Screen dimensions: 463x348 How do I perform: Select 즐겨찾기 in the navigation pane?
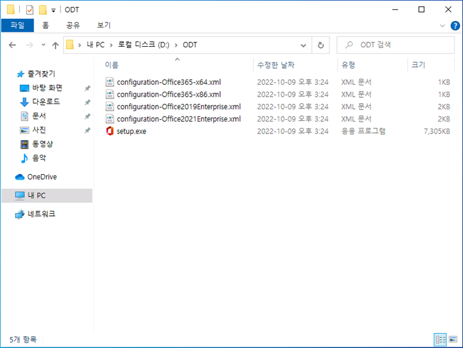pos(41,74)
